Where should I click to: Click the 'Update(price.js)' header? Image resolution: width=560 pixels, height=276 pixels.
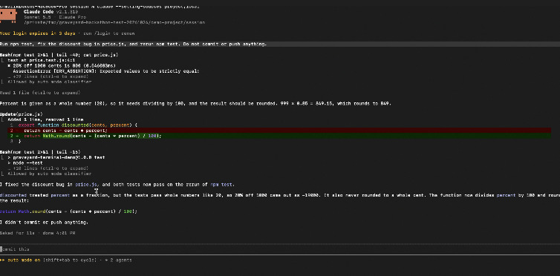(x=22, y=114)
